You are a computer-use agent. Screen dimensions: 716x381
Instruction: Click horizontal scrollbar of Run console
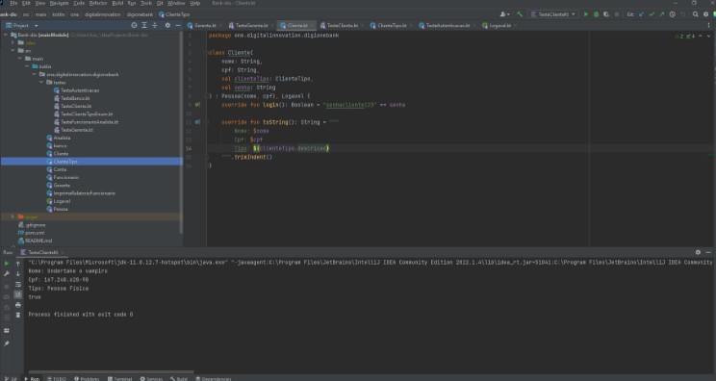pos(111,372)
